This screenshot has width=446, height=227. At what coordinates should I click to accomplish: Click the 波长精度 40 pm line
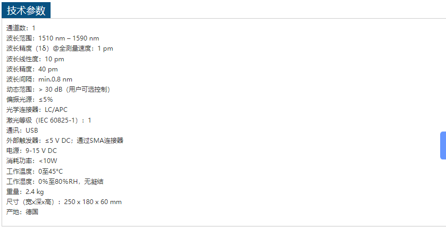click(x=32, y=69)
